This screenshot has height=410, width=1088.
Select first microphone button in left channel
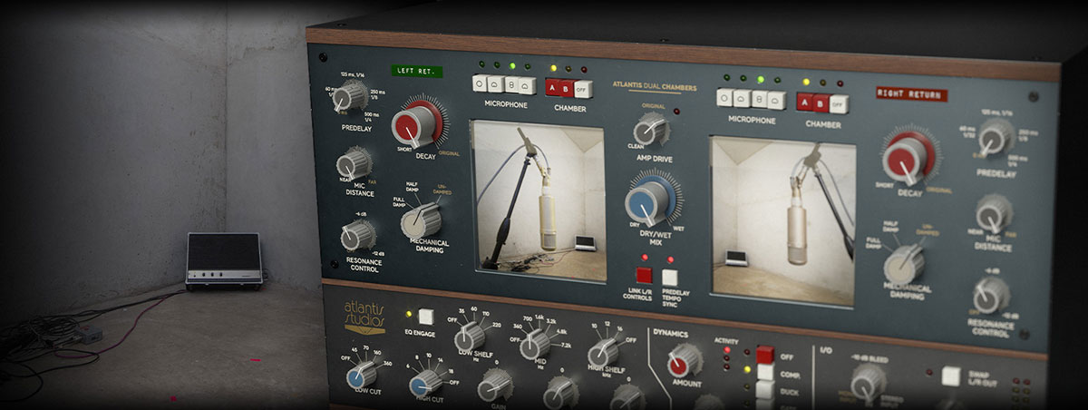(x=480, y=83)
